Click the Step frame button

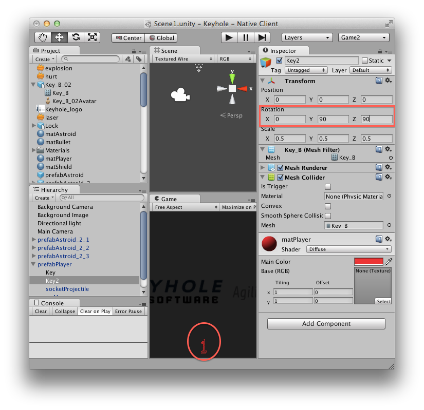coord(262,37)
